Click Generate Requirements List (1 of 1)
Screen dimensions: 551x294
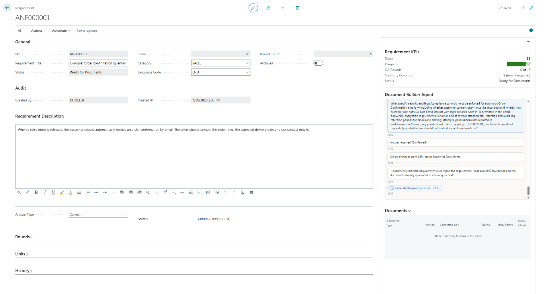point(415,188)
